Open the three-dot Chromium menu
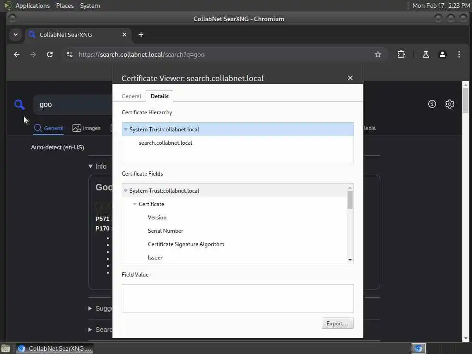Screen dimensions: 472x354 click(x=459, y=54)
